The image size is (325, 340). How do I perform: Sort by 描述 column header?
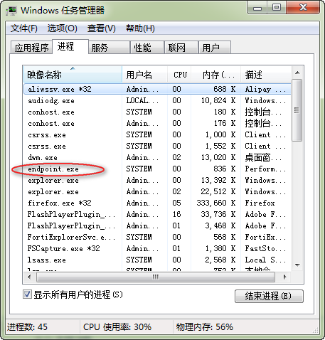coord(266,75)
